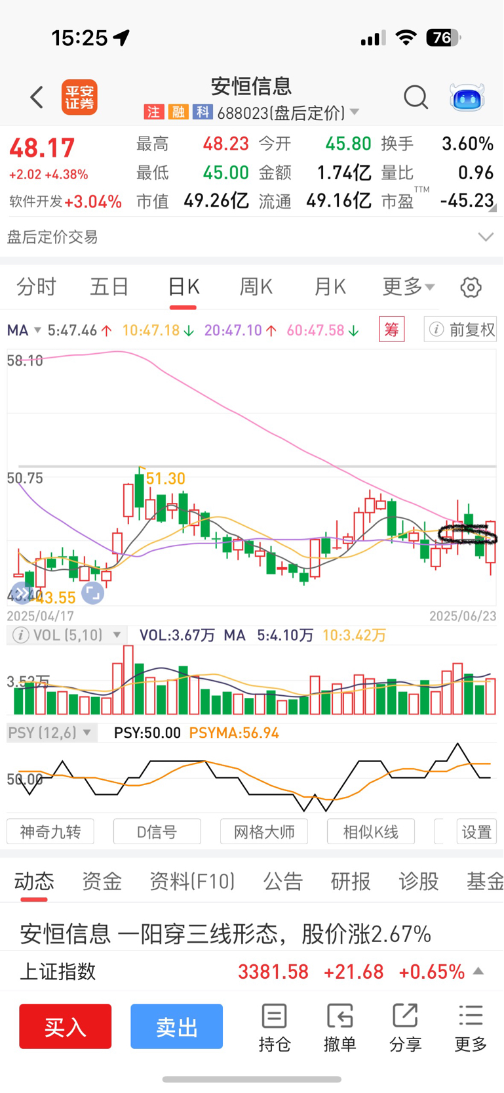This screenshot has height=1093, width=504.
Task: Tap the 软件开发 +3.04% sector link
Action: (65, 202)
